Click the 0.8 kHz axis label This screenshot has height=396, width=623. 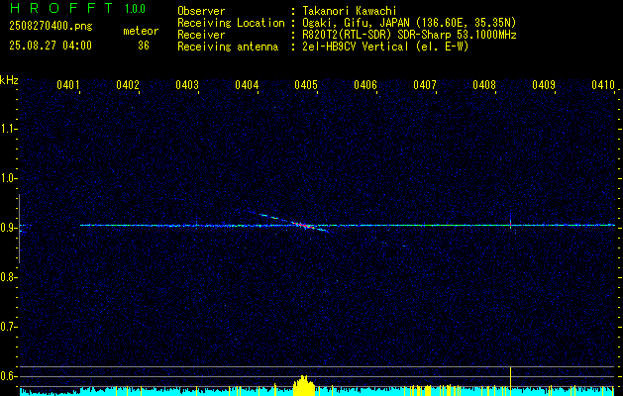click(x=8, y=277)
